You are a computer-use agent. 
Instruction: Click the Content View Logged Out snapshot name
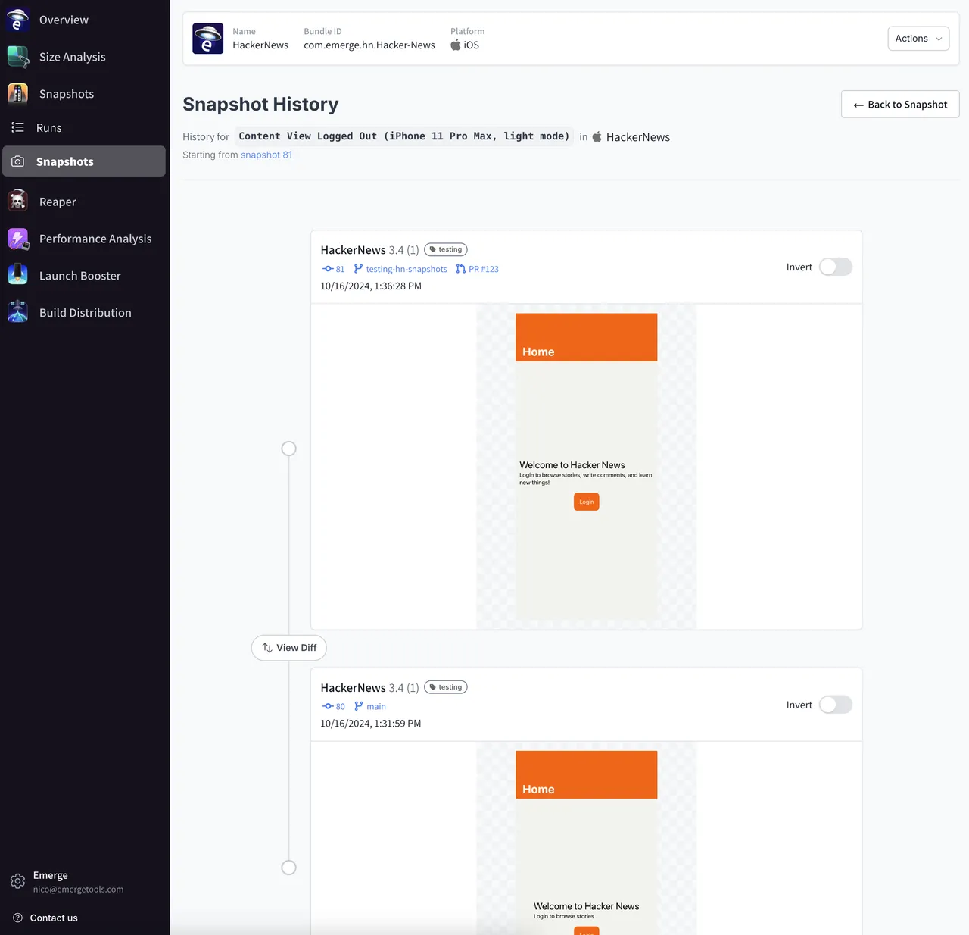pos(403,136)
